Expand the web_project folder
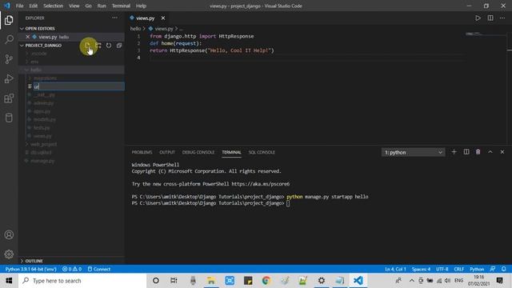Screen dimensions: 512x288 pyautogui.click(x=44, y=144)
